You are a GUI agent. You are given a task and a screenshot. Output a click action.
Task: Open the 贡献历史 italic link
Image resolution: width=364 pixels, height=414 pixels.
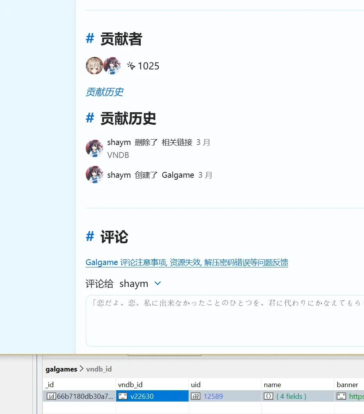[104, 92]
